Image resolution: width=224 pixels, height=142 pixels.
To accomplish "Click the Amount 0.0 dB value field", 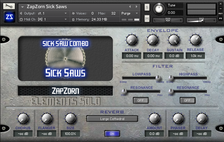I will tap(154, 134).
